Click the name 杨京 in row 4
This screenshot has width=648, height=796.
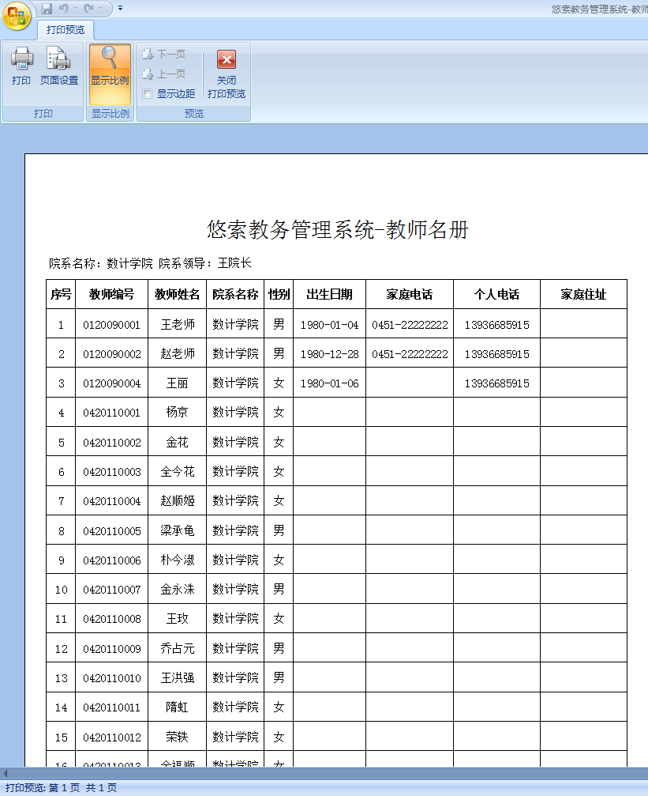(178, 412)
